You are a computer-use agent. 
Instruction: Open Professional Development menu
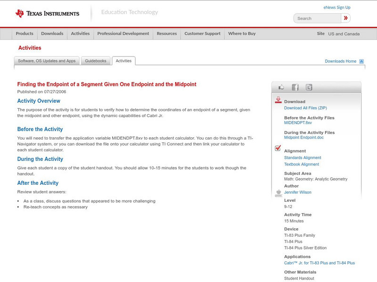[123, 33]
